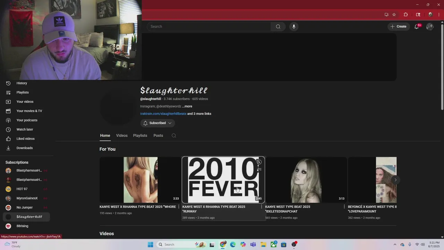
Task: Click the YouTube search magnifier button
Action: pyautogui.click(x=278, y=26)
